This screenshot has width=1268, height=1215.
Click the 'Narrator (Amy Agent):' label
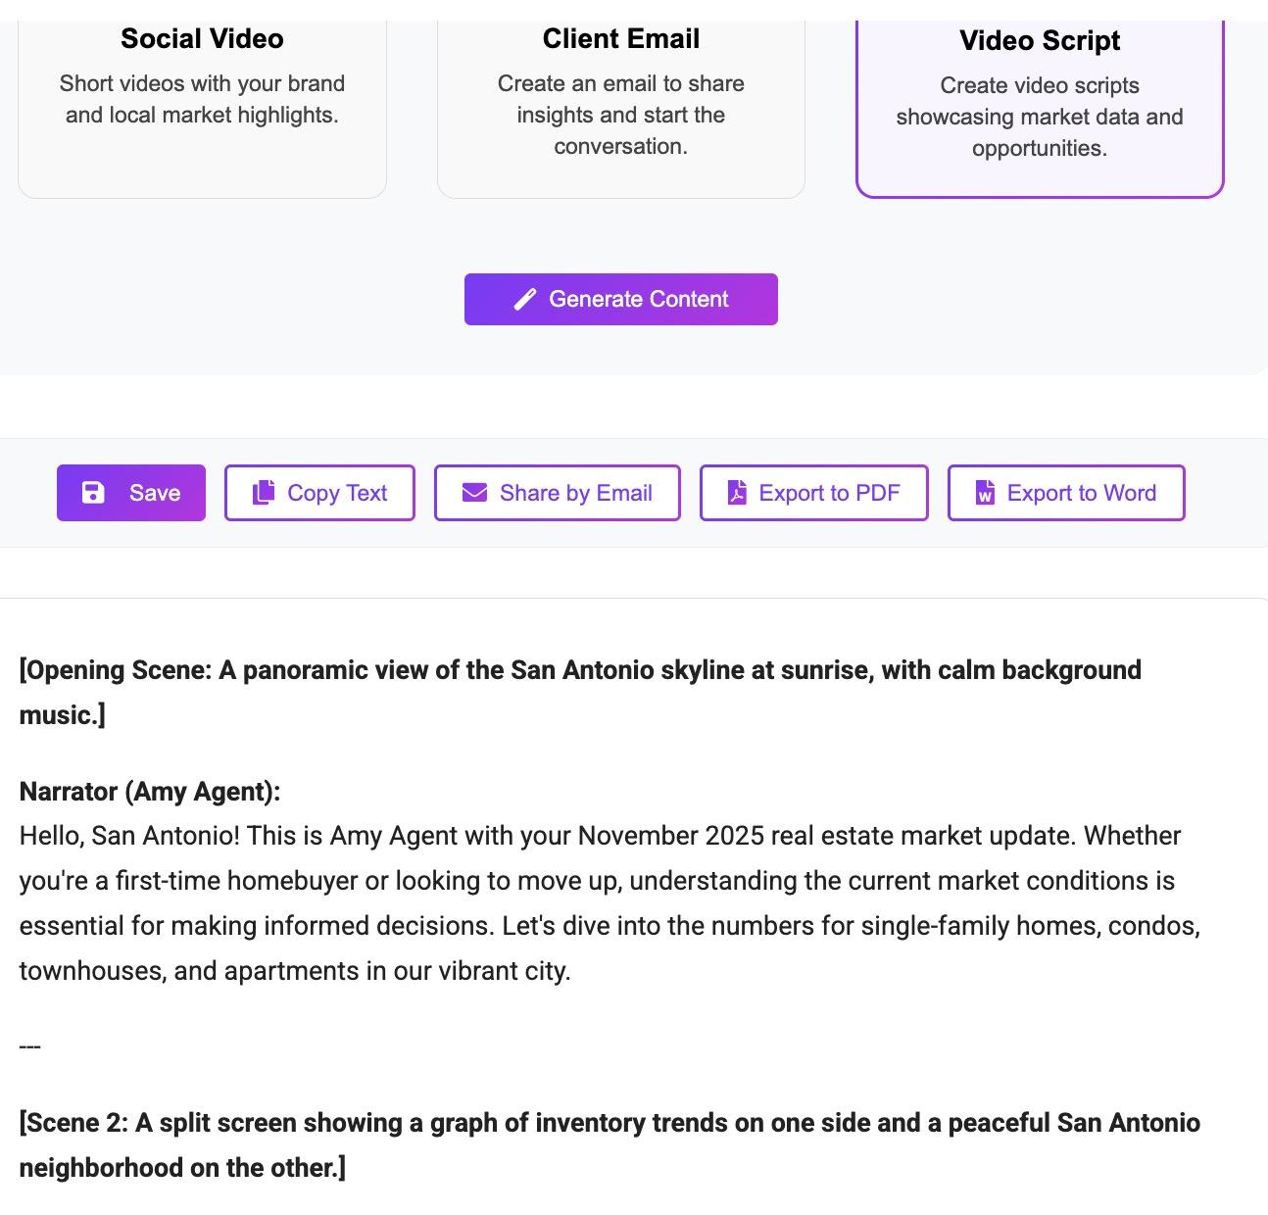150,792
